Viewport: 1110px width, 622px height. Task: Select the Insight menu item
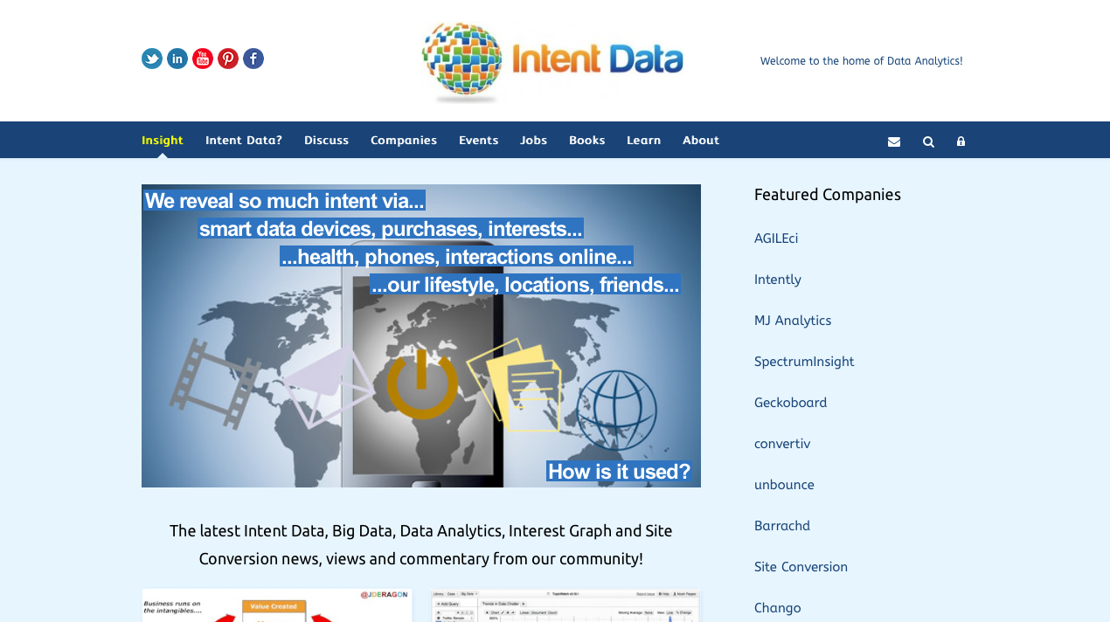[x=163, y=140]
